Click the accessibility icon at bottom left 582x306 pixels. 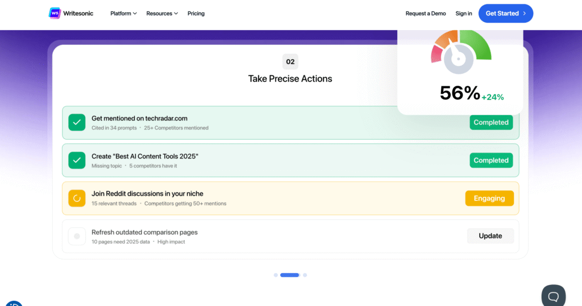[14, 304]
